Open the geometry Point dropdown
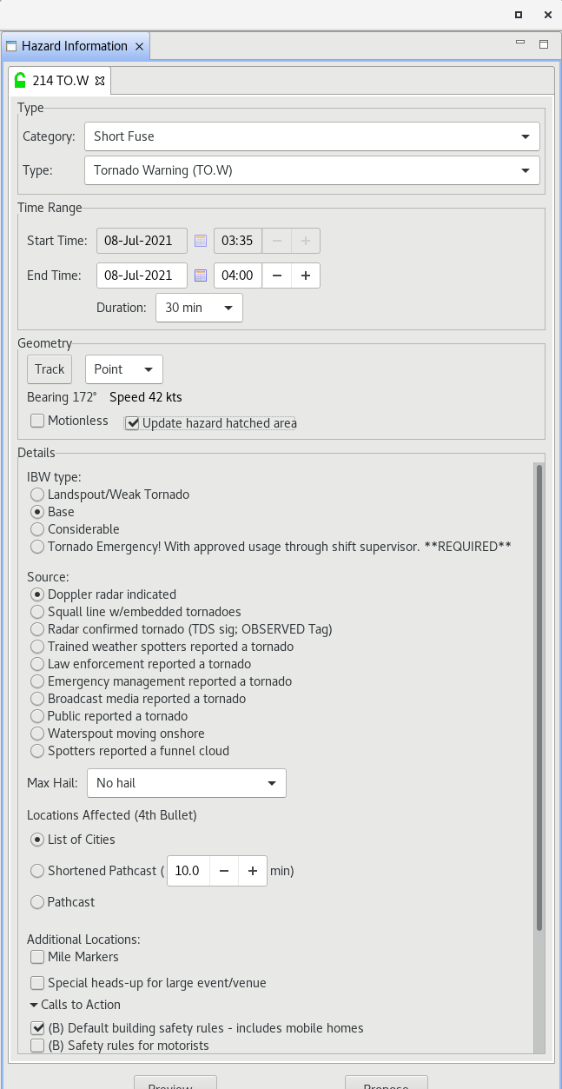Image resolution: width=562 pixels, height=1089 pixels. click(124, 369)
